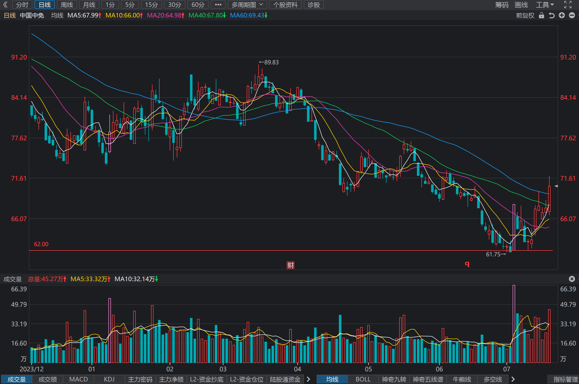Click the 89.83 high price annotation

(x=269, y=62)
